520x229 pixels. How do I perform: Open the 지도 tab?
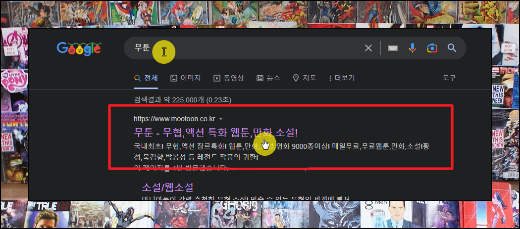(305, 78)
